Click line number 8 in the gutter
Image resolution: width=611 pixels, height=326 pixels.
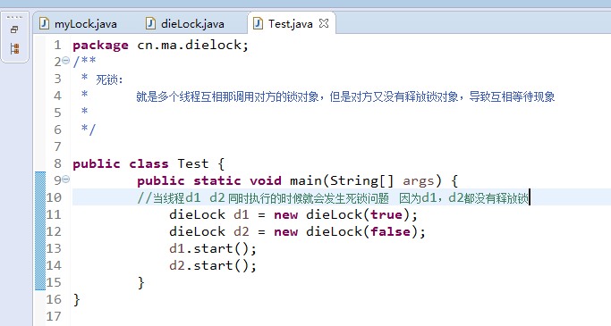(x=57, y=163)
